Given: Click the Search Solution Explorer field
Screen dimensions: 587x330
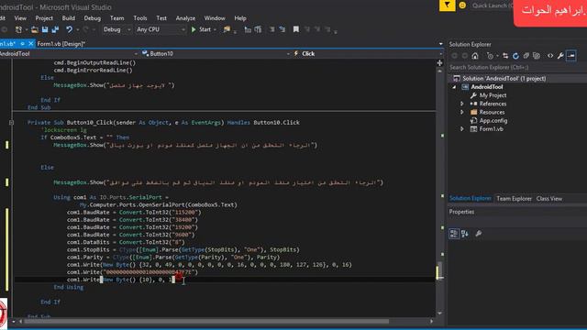Looking at the screenshot, I should tap(517, 67).
